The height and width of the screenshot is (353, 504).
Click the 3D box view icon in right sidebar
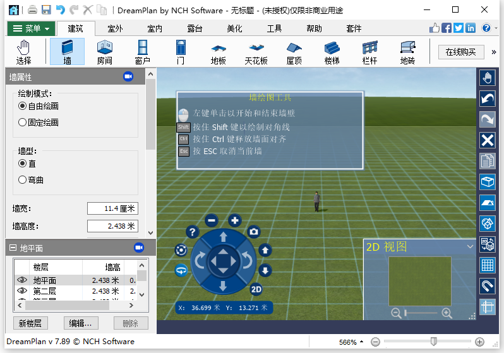point(488,182)
